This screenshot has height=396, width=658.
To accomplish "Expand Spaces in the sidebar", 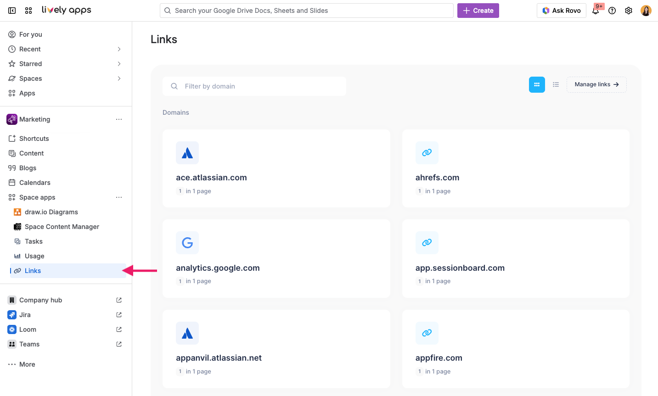I will [119, 78].
